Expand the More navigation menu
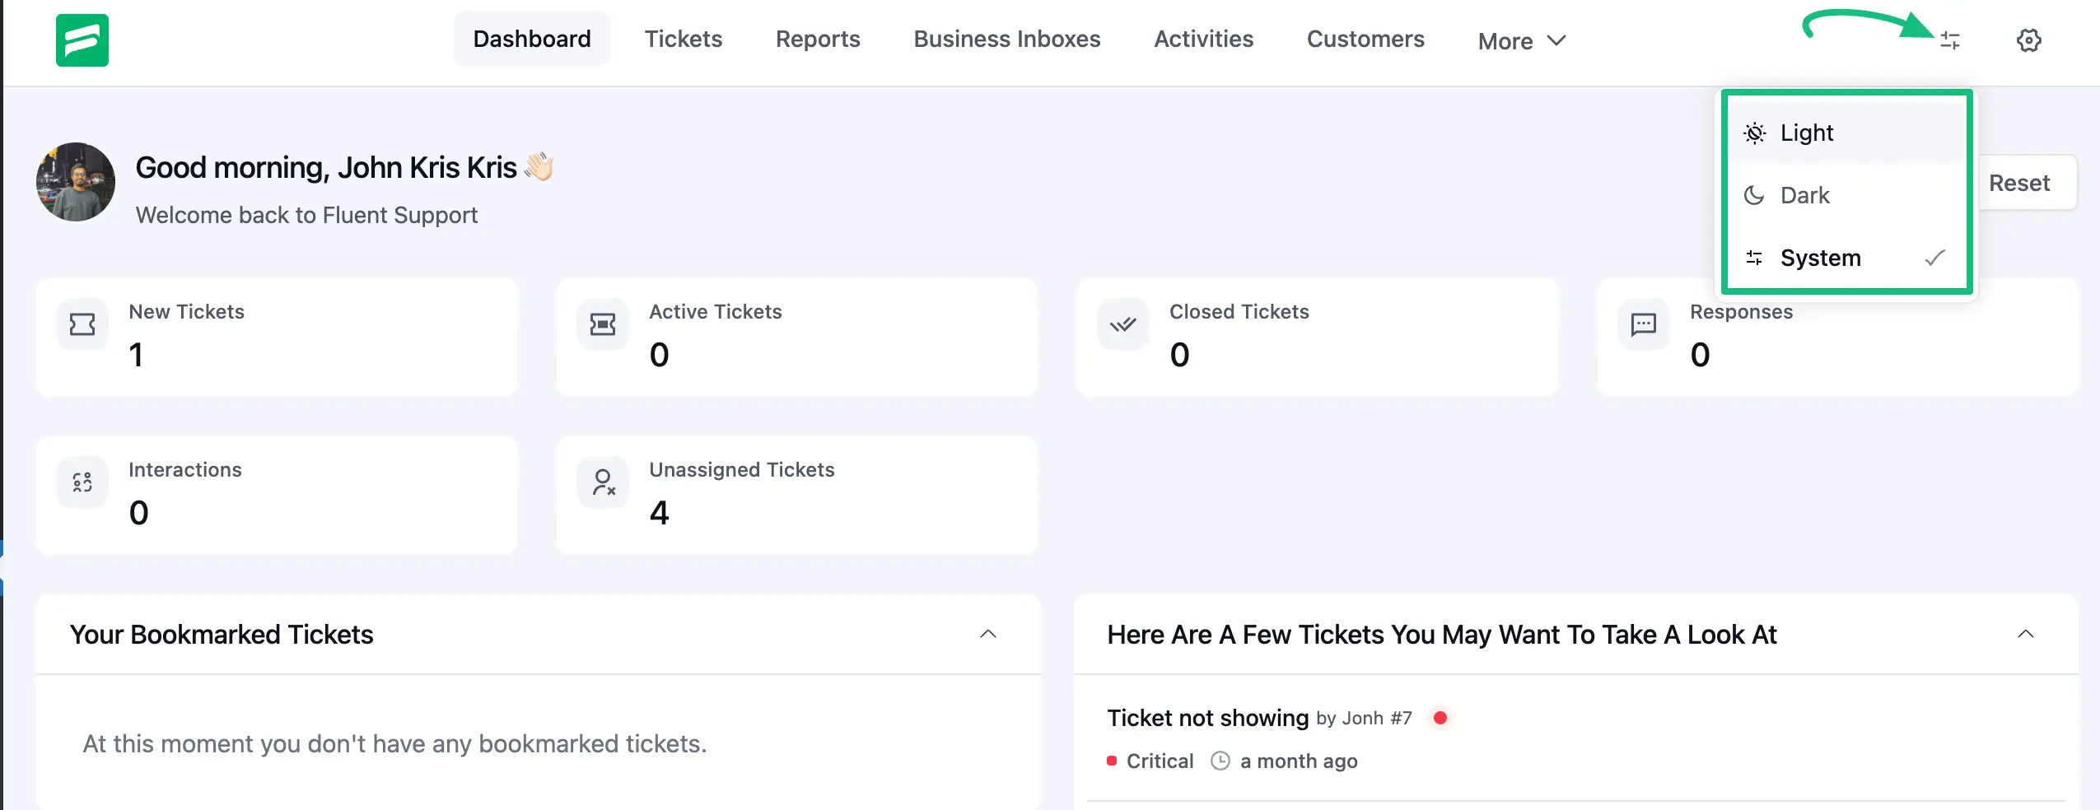The image size is (2100, 810). coord(1519,40)
